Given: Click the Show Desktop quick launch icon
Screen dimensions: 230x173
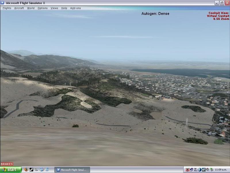Looking at the screenshot, I should 42,170.
